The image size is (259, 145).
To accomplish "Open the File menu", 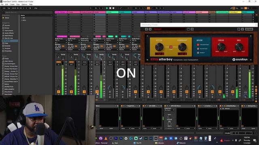I will coord(2,4).
